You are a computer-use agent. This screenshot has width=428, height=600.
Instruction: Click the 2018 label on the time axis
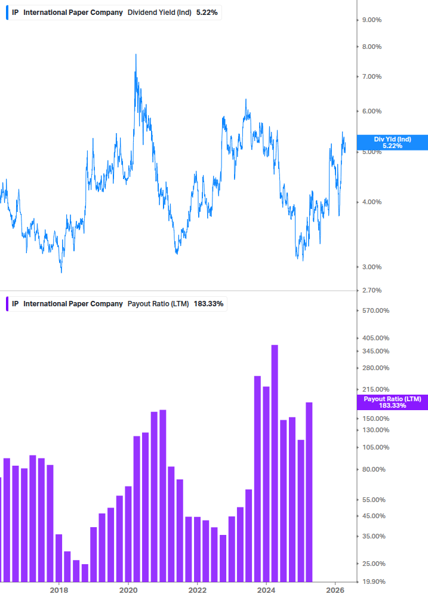pos(59,590)
